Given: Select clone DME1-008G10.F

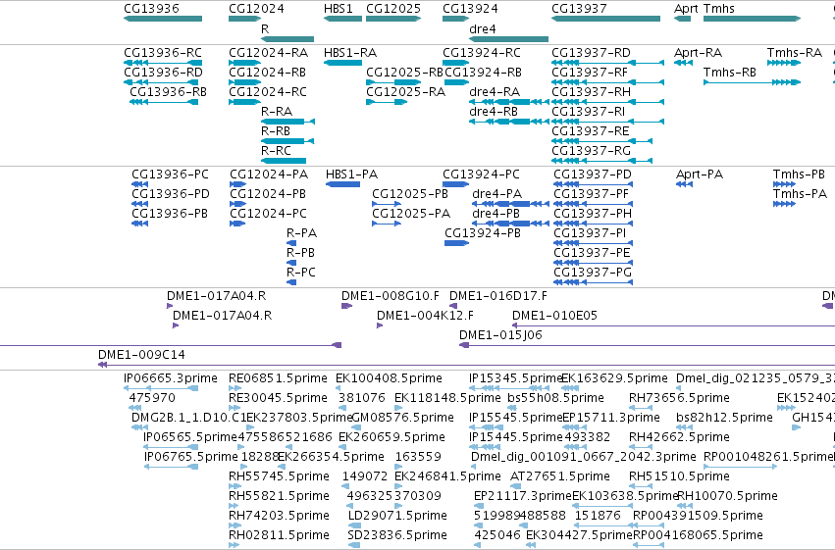Looking at the screenshot, I should (x=346, y=305).
